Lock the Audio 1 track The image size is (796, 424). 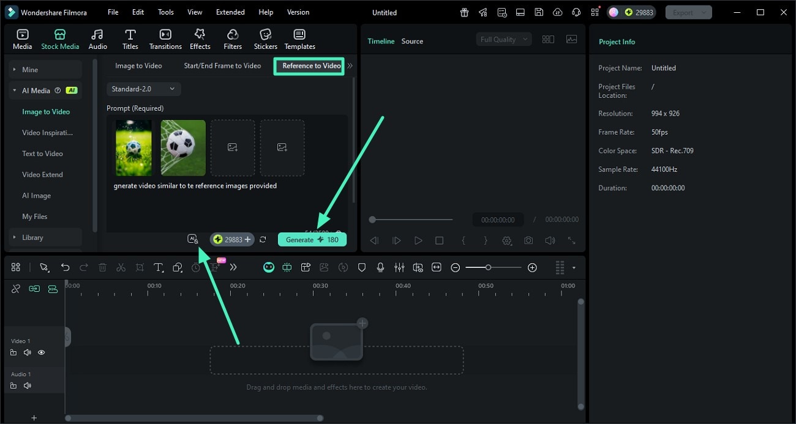tap(13, 385)
